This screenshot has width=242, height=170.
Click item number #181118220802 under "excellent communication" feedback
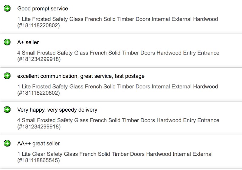tap(39, 93)
